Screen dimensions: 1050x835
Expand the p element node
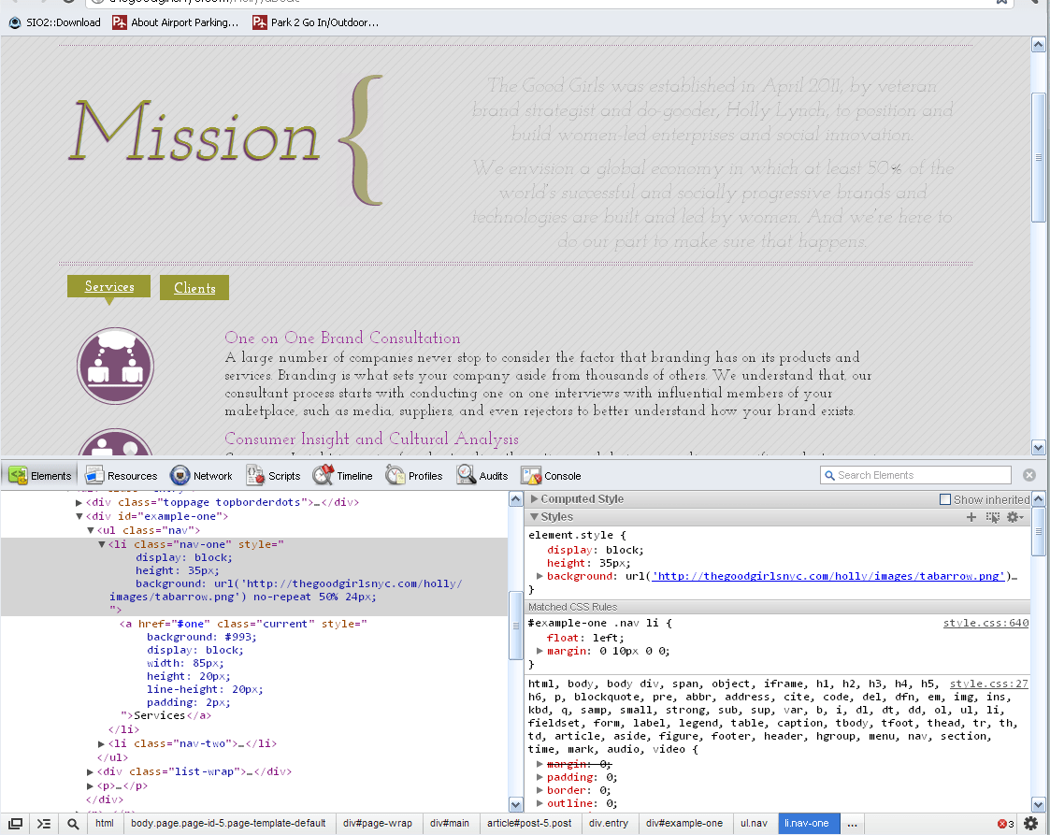91,786
